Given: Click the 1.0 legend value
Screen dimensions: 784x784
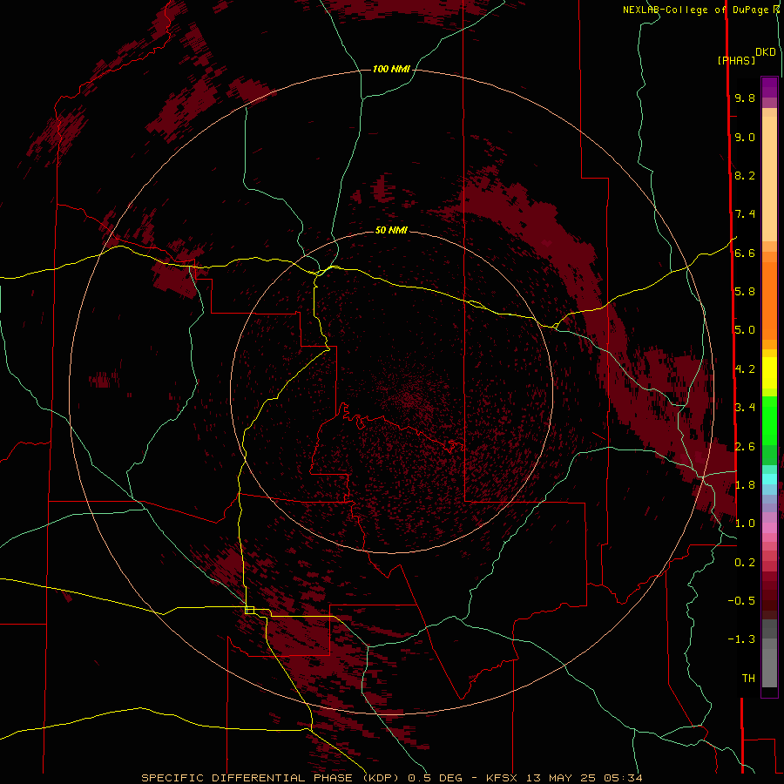Looking at the screenshot, I should [x=745, y=524].
